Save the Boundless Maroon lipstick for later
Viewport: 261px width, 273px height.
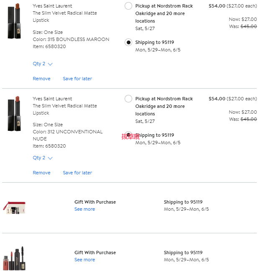click(77, 79)
